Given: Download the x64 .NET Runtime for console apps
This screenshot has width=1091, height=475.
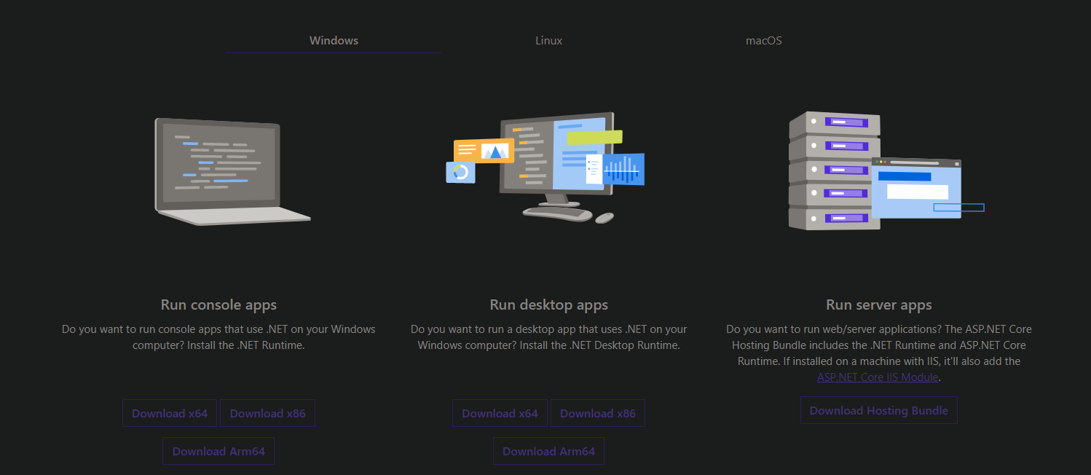Looking at the screenshot, I should [170, 413].
